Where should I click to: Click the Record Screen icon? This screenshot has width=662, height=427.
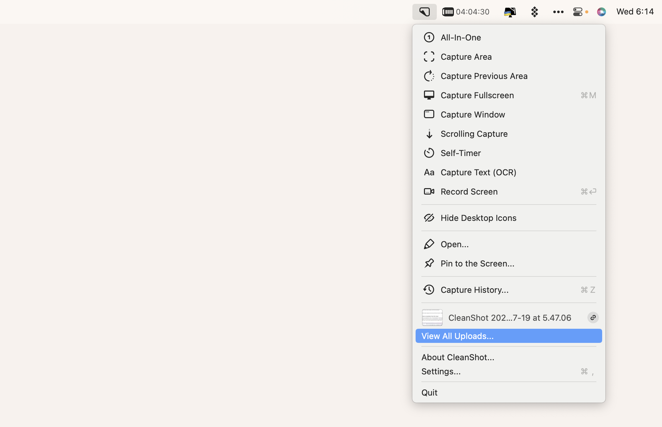click(x=428, y=191)
